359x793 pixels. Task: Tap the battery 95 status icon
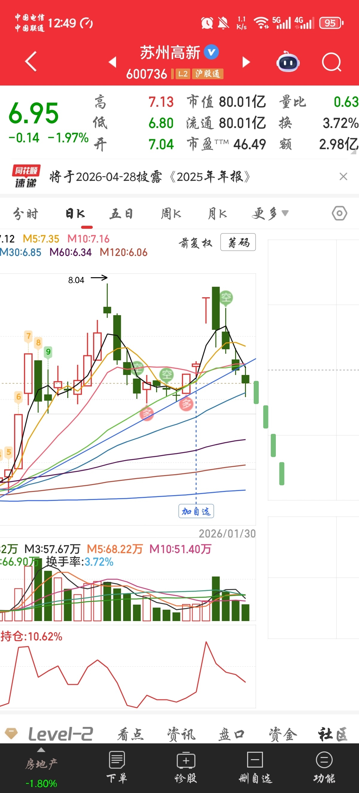point(331,23)
